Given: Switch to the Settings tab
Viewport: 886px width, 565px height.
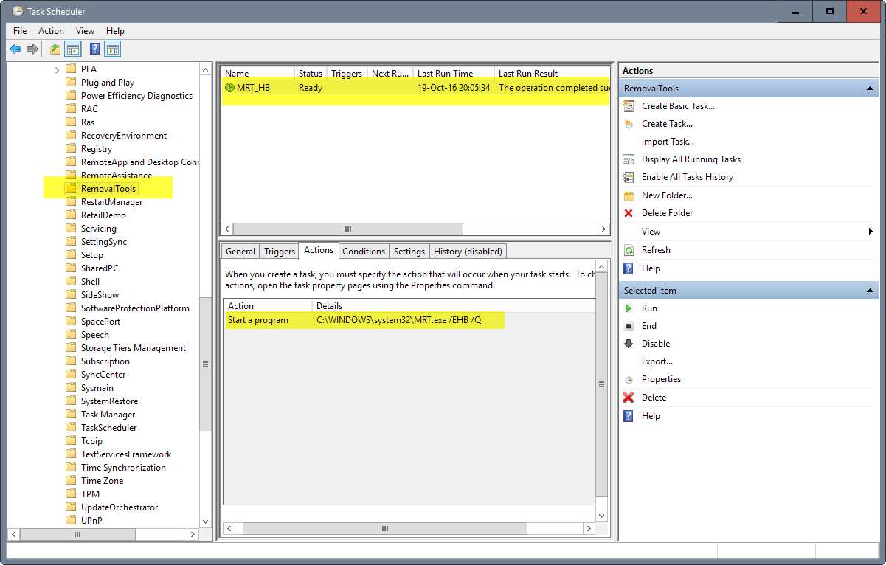Looking at the screenshot, I should [x=409, y=252].
